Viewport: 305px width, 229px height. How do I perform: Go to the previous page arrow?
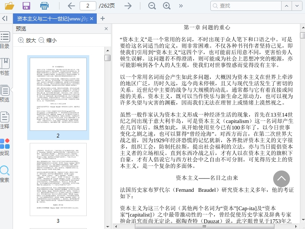71,6
